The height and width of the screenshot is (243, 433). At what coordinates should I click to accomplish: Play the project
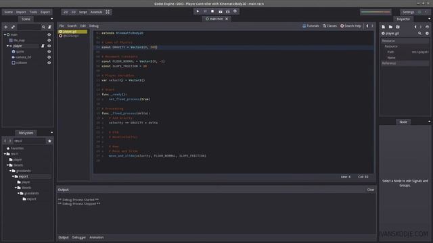(x=198, y=11)
